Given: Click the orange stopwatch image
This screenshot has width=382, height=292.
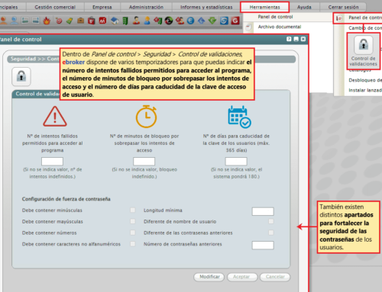Looking at the screenshot, I should click(146, 116).
